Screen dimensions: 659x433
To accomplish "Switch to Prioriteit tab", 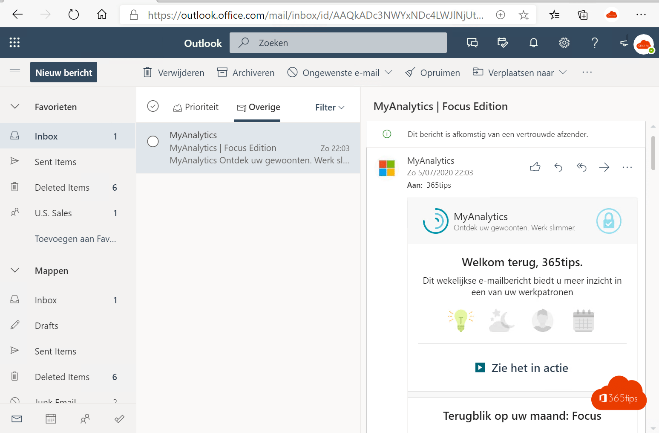I will [196, 107].
